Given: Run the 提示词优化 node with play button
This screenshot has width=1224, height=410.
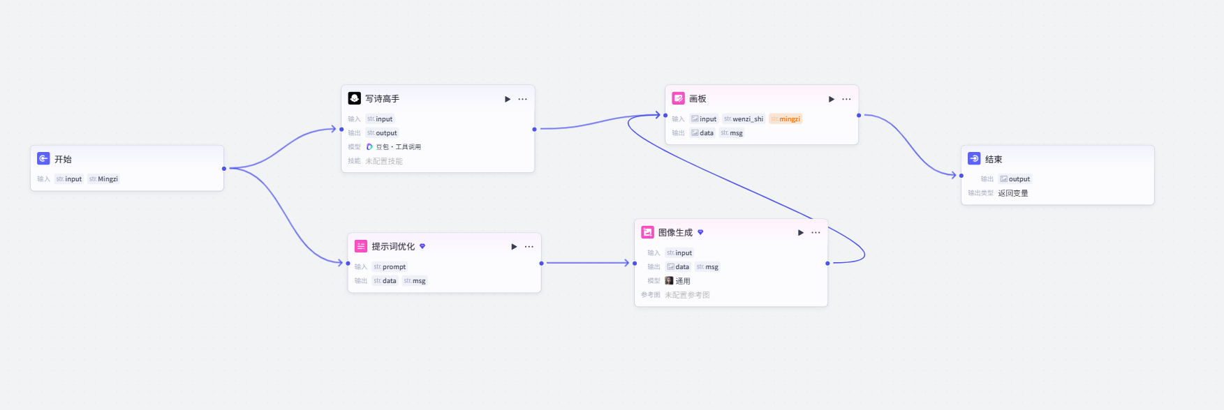Looking at the screenshot, I should click(514, 247).
